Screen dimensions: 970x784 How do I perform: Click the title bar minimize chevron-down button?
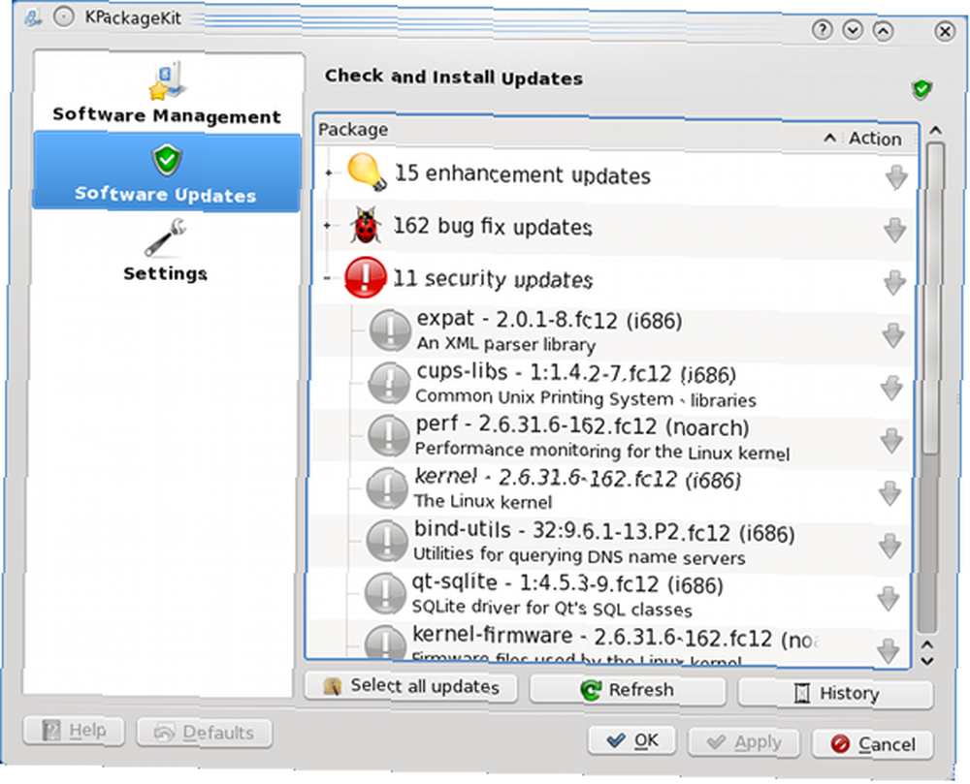853,30
